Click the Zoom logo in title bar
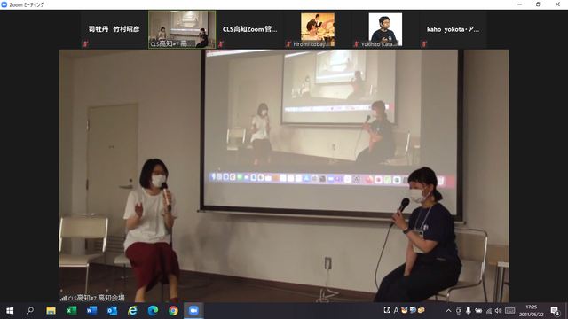Image resolution: width=568 pixels, height=319 pixels. pyautogui.click(x=4, y=4)
